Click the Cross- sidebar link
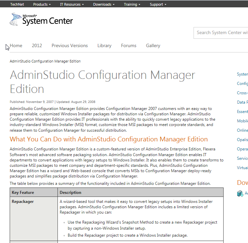The image size is (248, 243). pyautogui.click(x=242, y=93)
